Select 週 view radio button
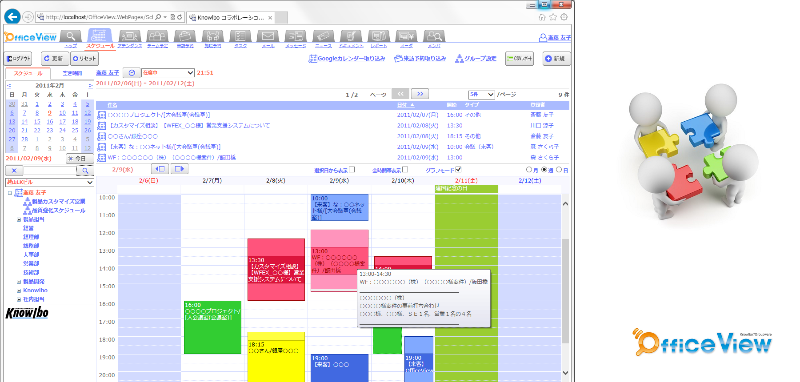The image size is (800, 382). (544, 170)
